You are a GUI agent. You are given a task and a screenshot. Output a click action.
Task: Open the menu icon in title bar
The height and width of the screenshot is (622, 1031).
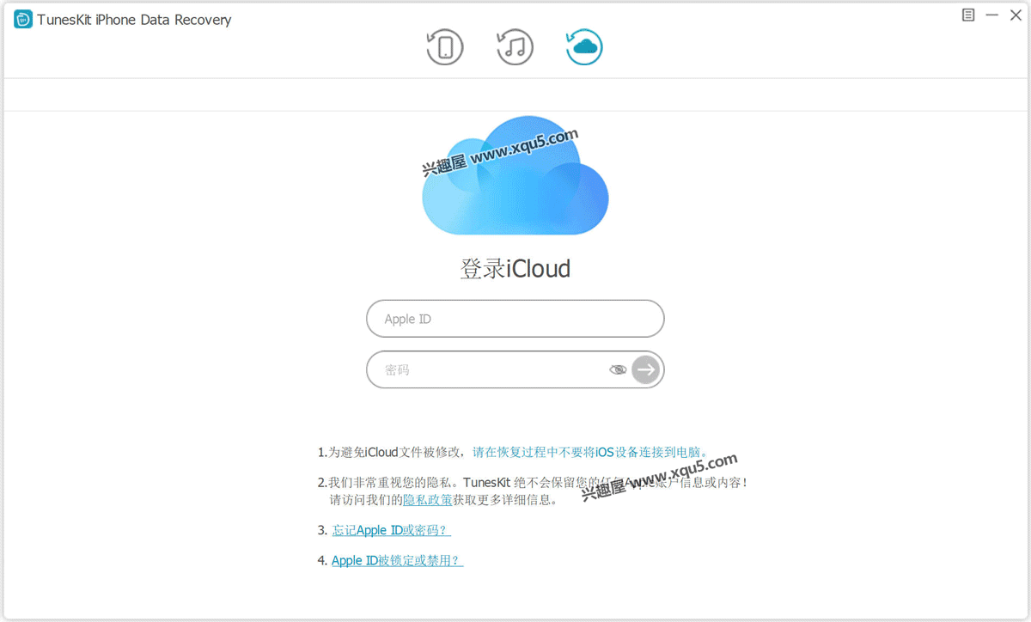968,15
